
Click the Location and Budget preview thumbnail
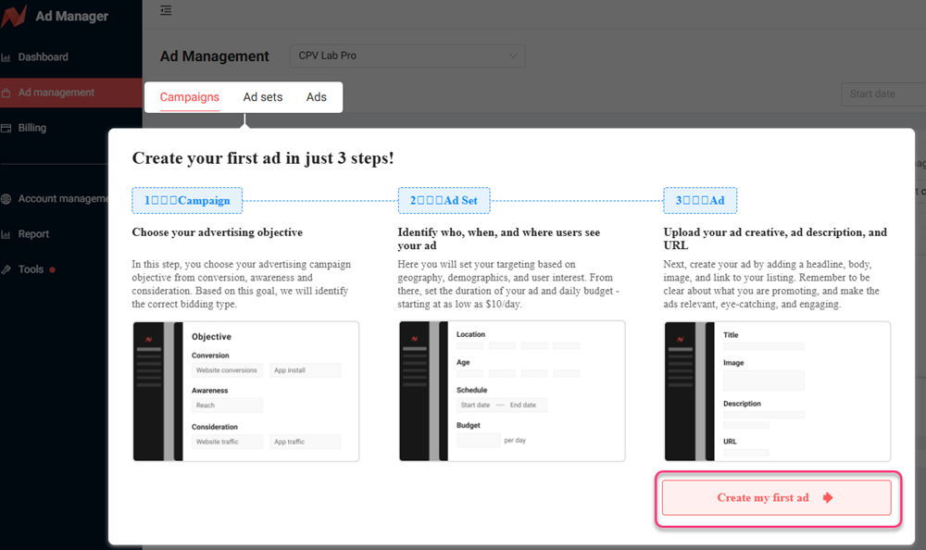[x=511, y=391]
